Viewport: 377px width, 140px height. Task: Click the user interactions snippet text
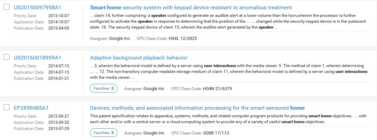click(x=227, y=72)
